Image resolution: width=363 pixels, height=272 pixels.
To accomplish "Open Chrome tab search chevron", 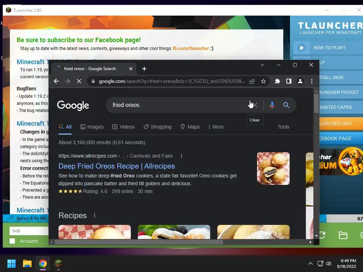I will 262,65.
